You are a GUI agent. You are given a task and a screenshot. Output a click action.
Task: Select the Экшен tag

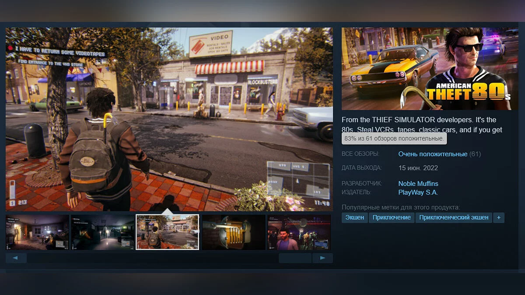pyautogui.click(x=355, y=218)
